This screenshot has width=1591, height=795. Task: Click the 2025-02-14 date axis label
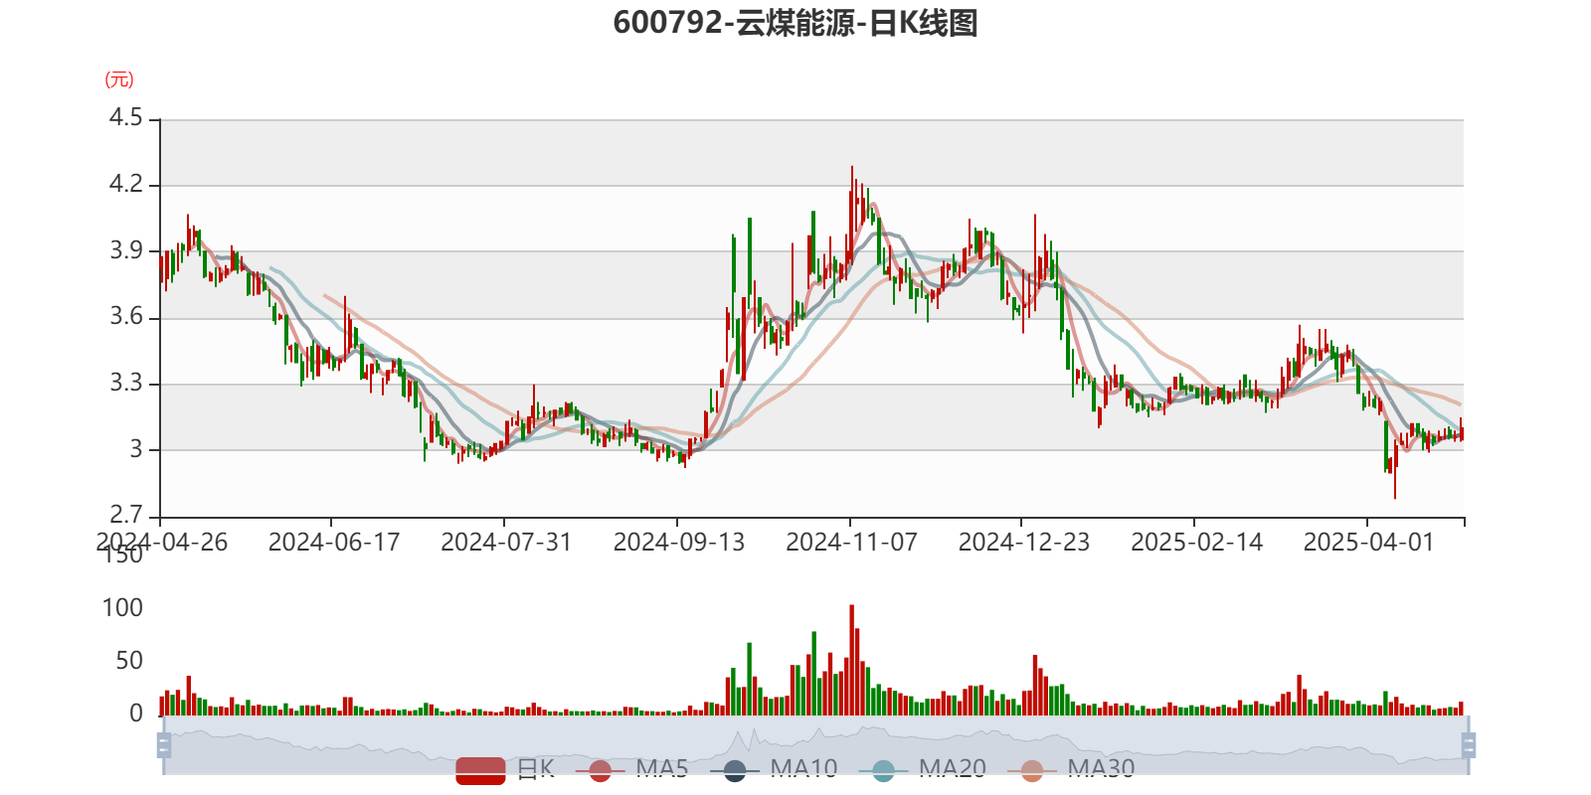tap(1196, 542)
